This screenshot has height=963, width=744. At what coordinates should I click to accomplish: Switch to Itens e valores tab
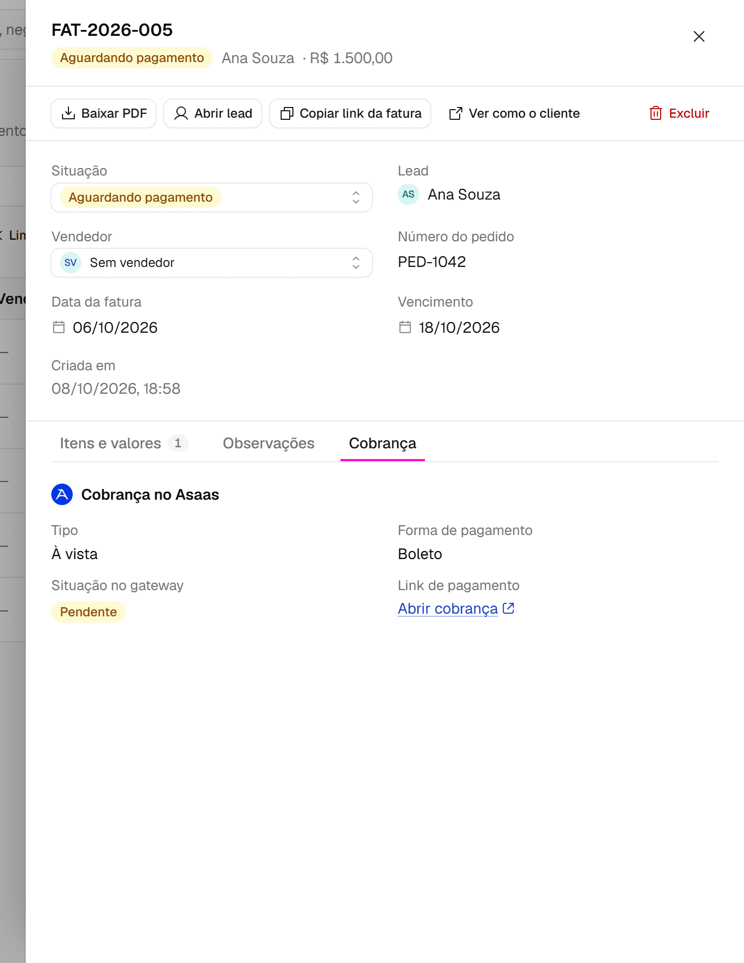tap(124, 443)
